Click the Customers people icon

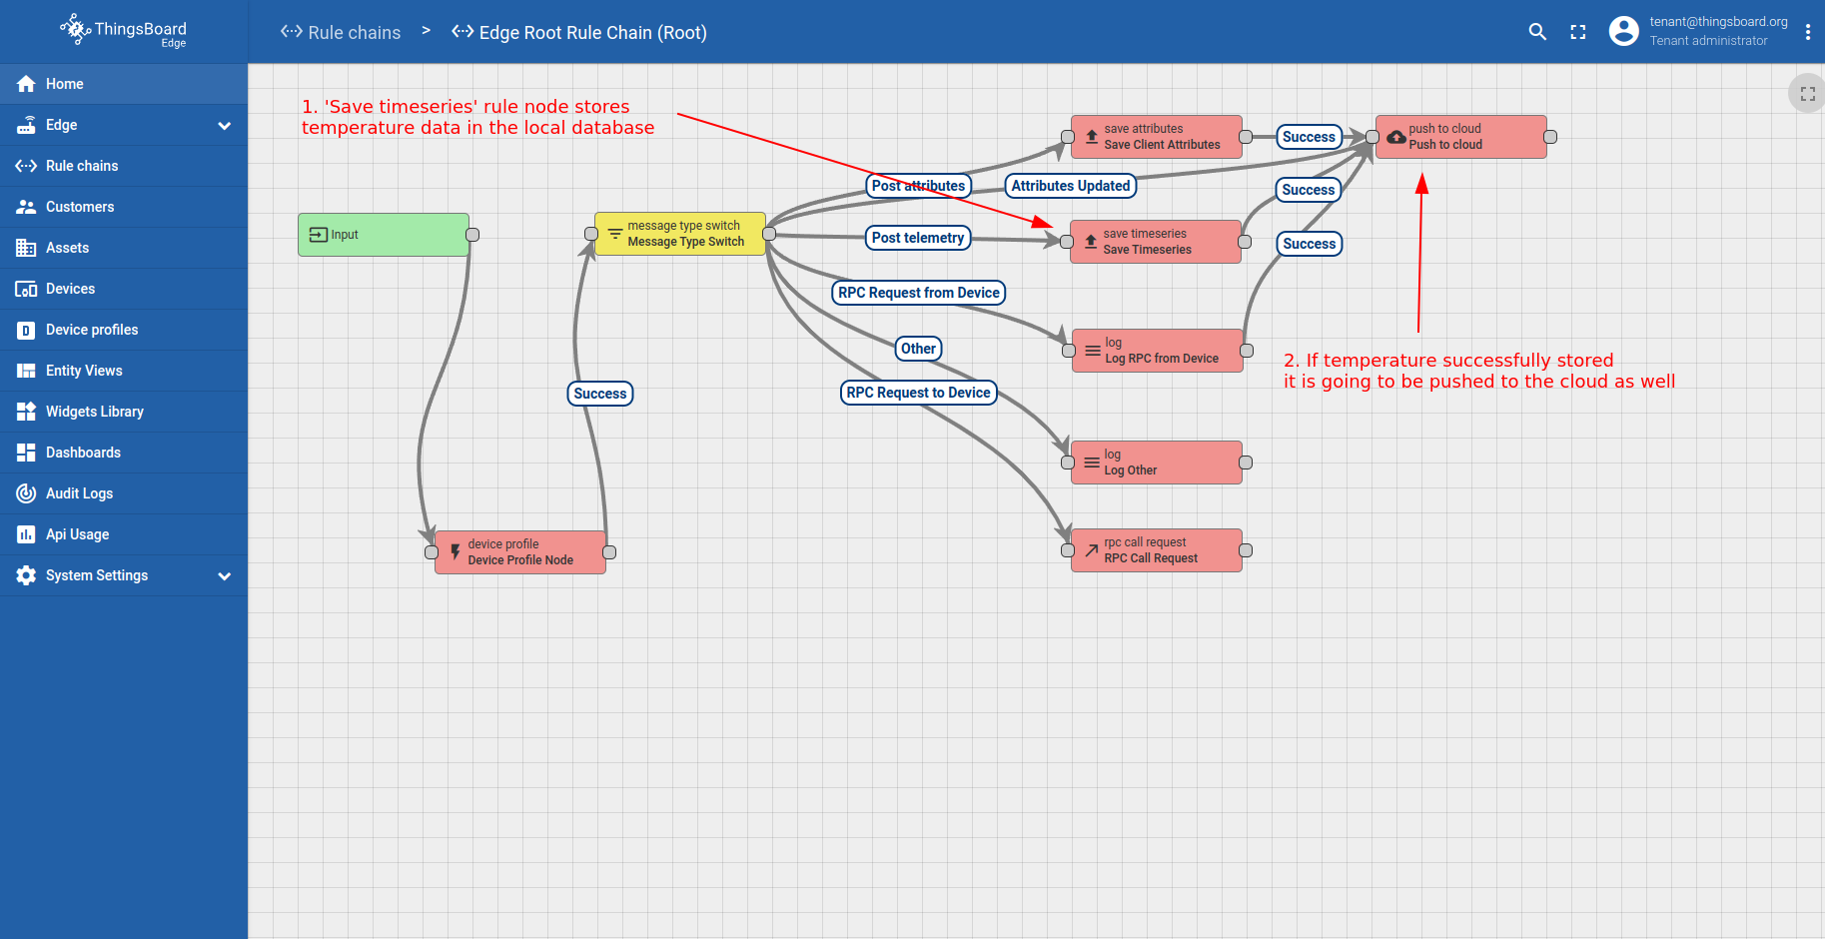(x=26, y=207)
